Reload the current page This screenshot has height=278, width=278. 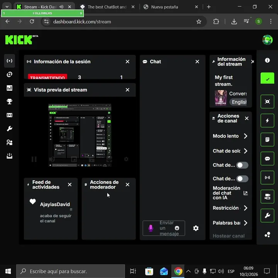click(32, 22)
